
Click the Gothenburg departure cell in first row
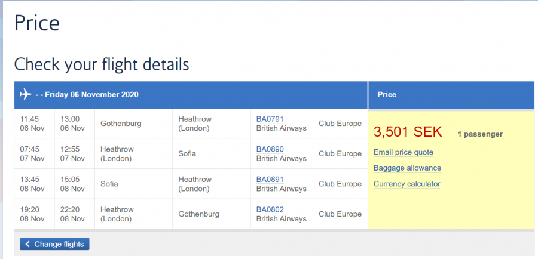121,124
